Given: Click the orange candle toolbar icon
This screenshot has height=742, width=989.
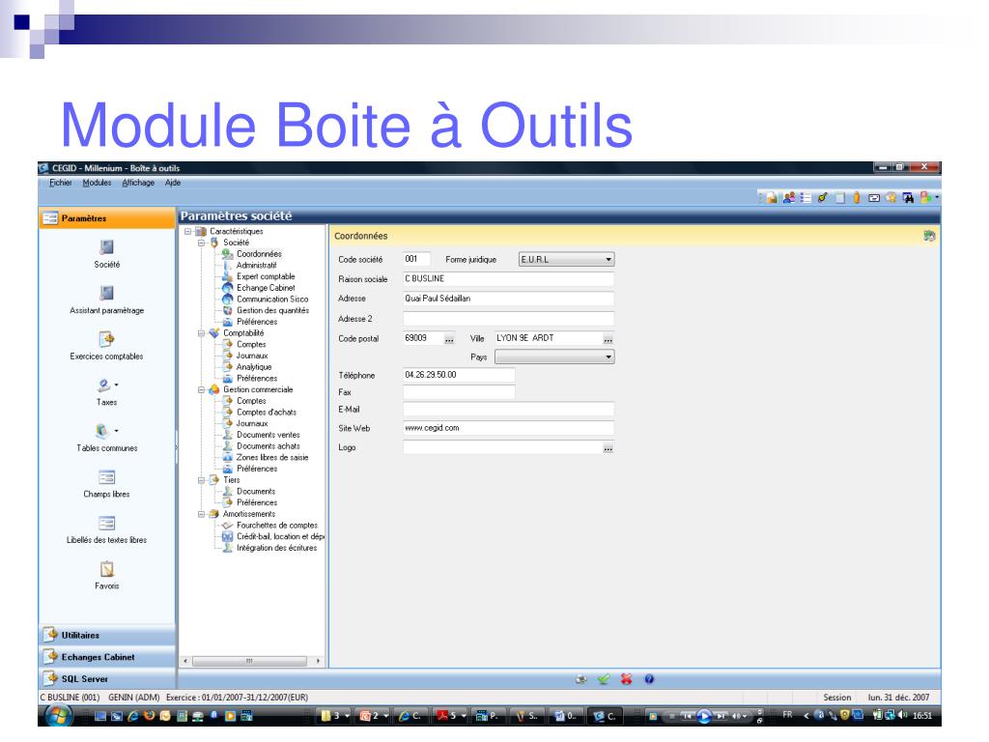Looking at the screenshot, I should pos(858,198).
